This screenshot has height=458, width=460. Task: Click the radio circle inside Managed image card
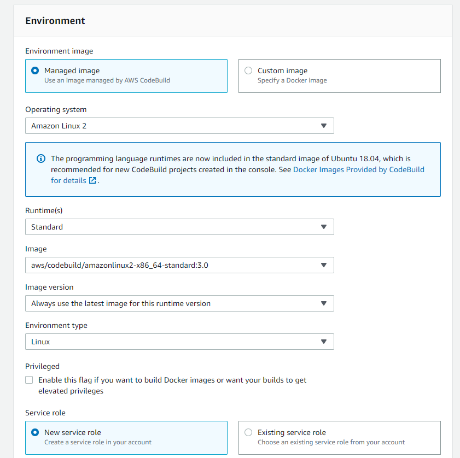click(x=34, y=70)
